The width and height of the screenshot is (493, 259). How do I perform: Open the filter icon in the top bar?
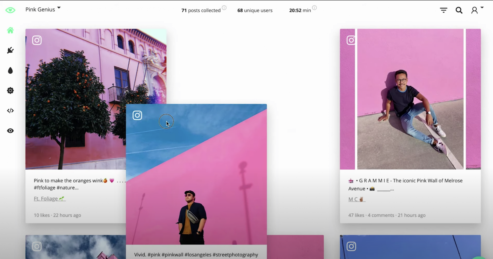(443, 10)
